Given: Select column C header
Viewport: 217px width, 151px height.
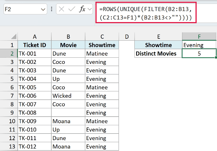Looking at the screenshot, I should pos(102,37).
